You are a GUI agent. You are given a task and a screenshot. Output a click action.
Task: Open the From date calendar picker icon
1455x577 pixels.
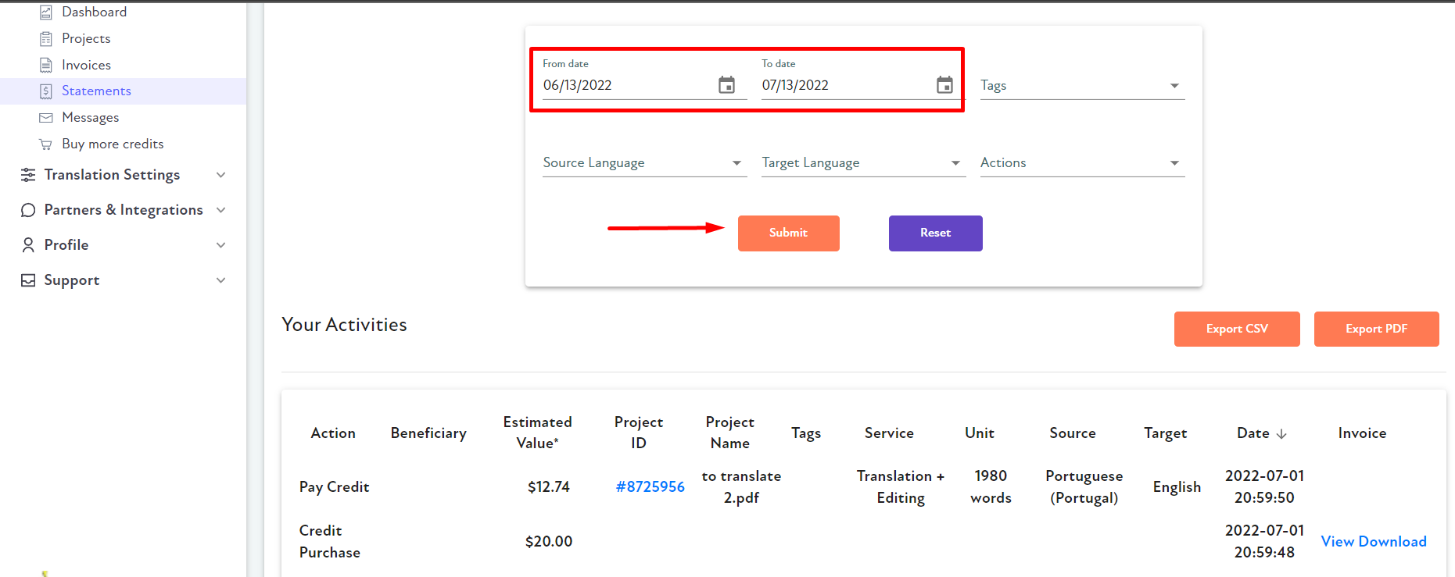[x=726, y=85]
